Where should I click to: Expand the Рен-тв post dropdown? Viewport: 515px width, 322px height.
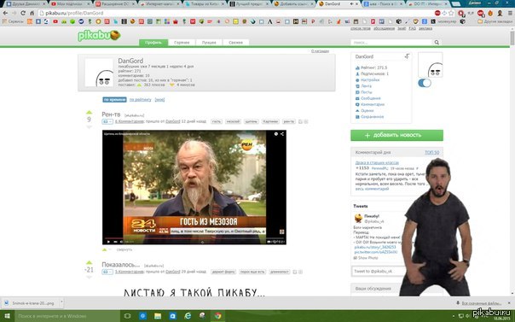pos(107,121)
